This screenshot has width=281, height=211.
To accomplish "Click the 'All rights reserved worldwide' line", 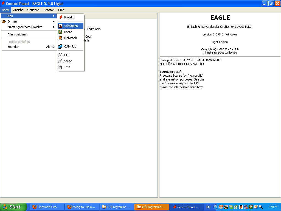I will [220, 53].
